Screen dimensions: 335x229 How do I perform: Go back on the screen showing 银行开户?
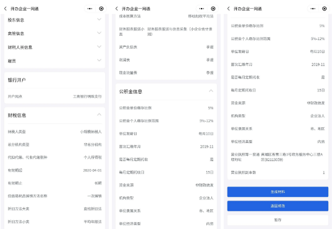point(6,9)
